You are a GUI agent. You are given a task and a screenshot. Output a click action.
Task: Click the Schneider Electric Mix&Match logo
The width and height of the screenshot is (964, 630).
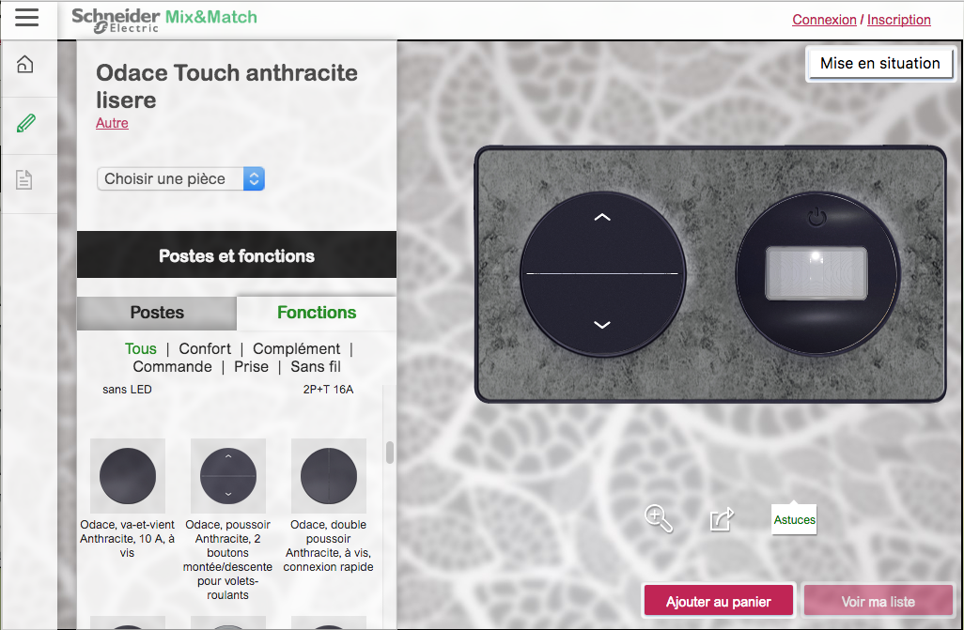pos(164,20)
